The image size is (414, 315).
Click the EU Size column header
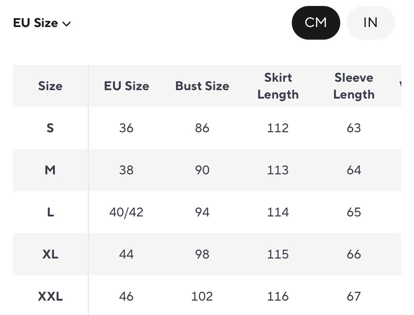pos(126,86)
